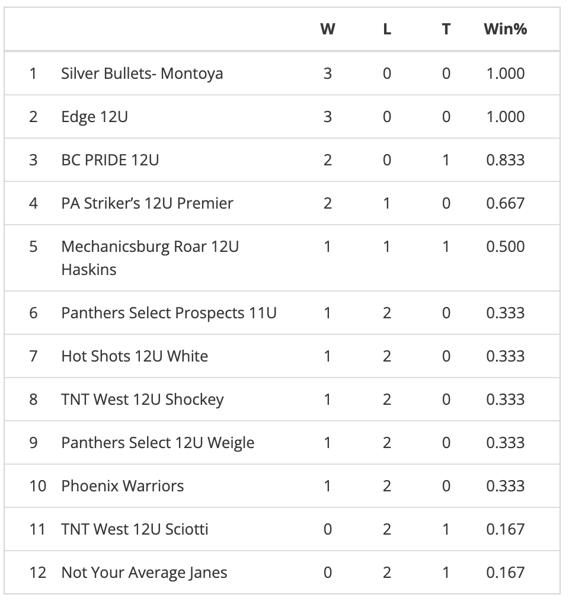Click the L column header
Viewport: 569px width, 601px height.
click(x=387, y=29)
